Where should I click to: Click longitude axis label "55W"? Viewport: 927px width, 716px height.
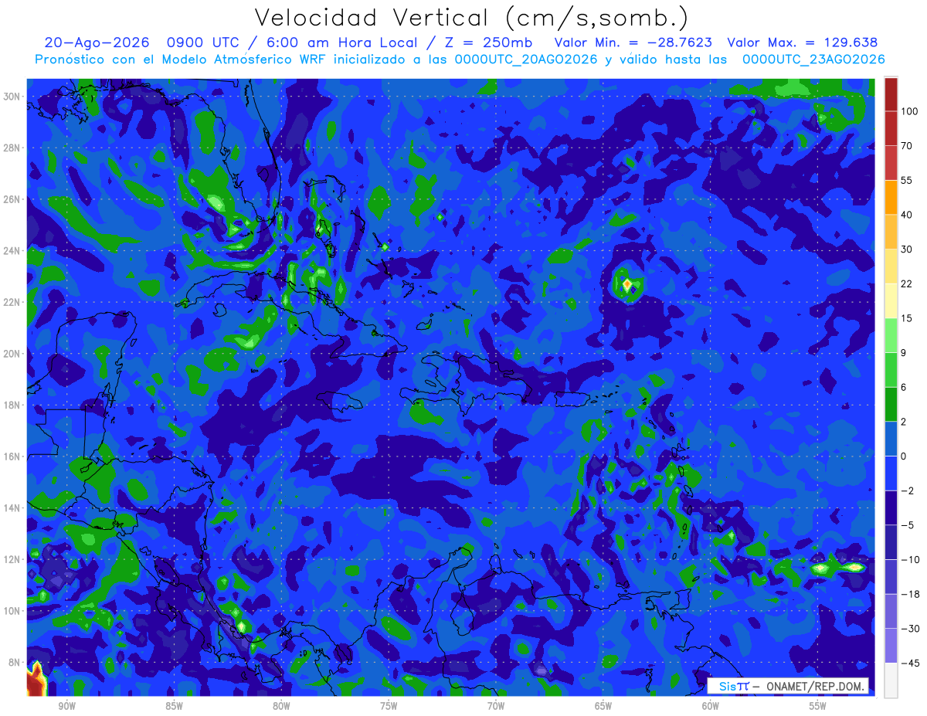click(x=818, y=706)
